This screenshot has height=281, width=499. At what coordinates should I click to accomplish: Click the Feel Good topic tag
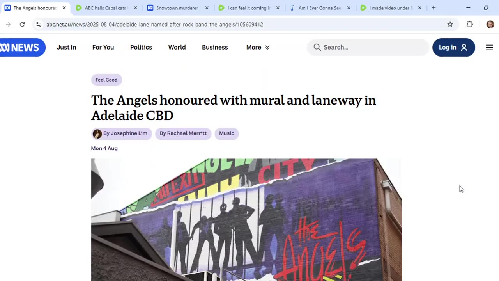tap(106, 80)
